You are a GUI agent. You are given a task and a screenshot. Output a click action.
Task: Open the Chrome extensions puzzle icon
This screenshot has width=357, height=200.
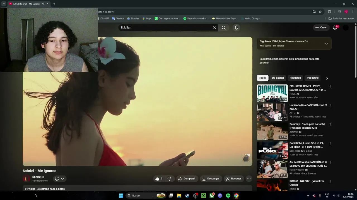coord(329,12)
